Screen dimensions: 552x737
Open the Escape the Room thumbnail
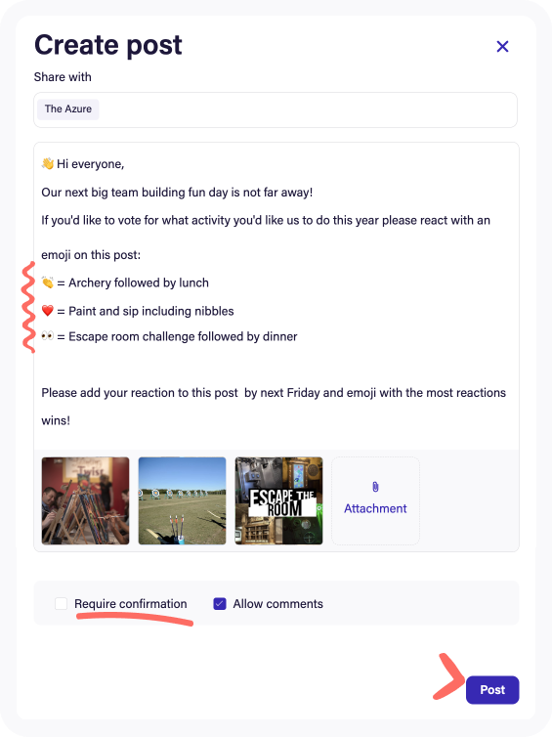(x=279, y=500)
